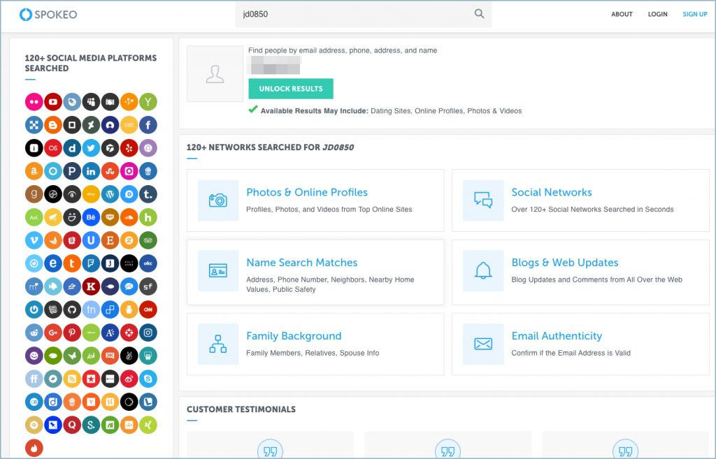This screenshot has height=459, width=716.
Task: Click the Reddit alien icon
Action: click(x=34, y=333)
